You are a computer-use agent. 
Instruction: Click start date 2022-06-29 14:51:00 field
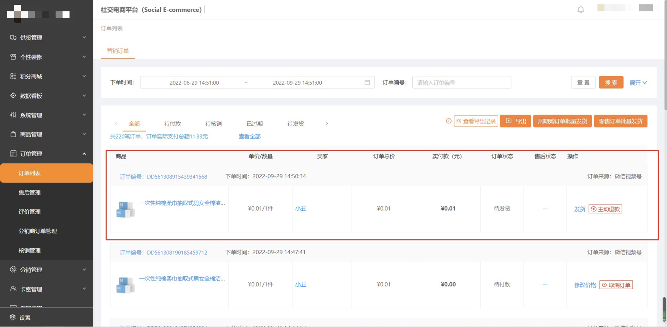click(x=194, y=83)
